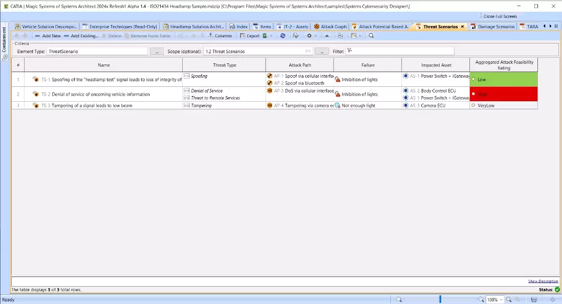
Task: Click the Columns toolbar icon
Action: (220, 36)
